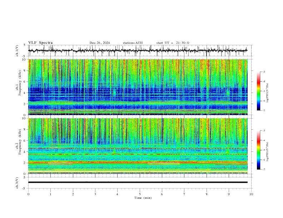
Task: Click the ch.2 color bar 'log(PSD)(V²/Hz)' label
Action: click(x=268, y=152)
